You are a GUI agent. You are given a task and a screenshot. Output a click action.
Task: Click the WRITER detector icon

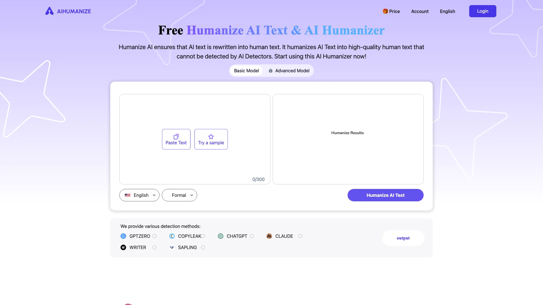[123, 247]
